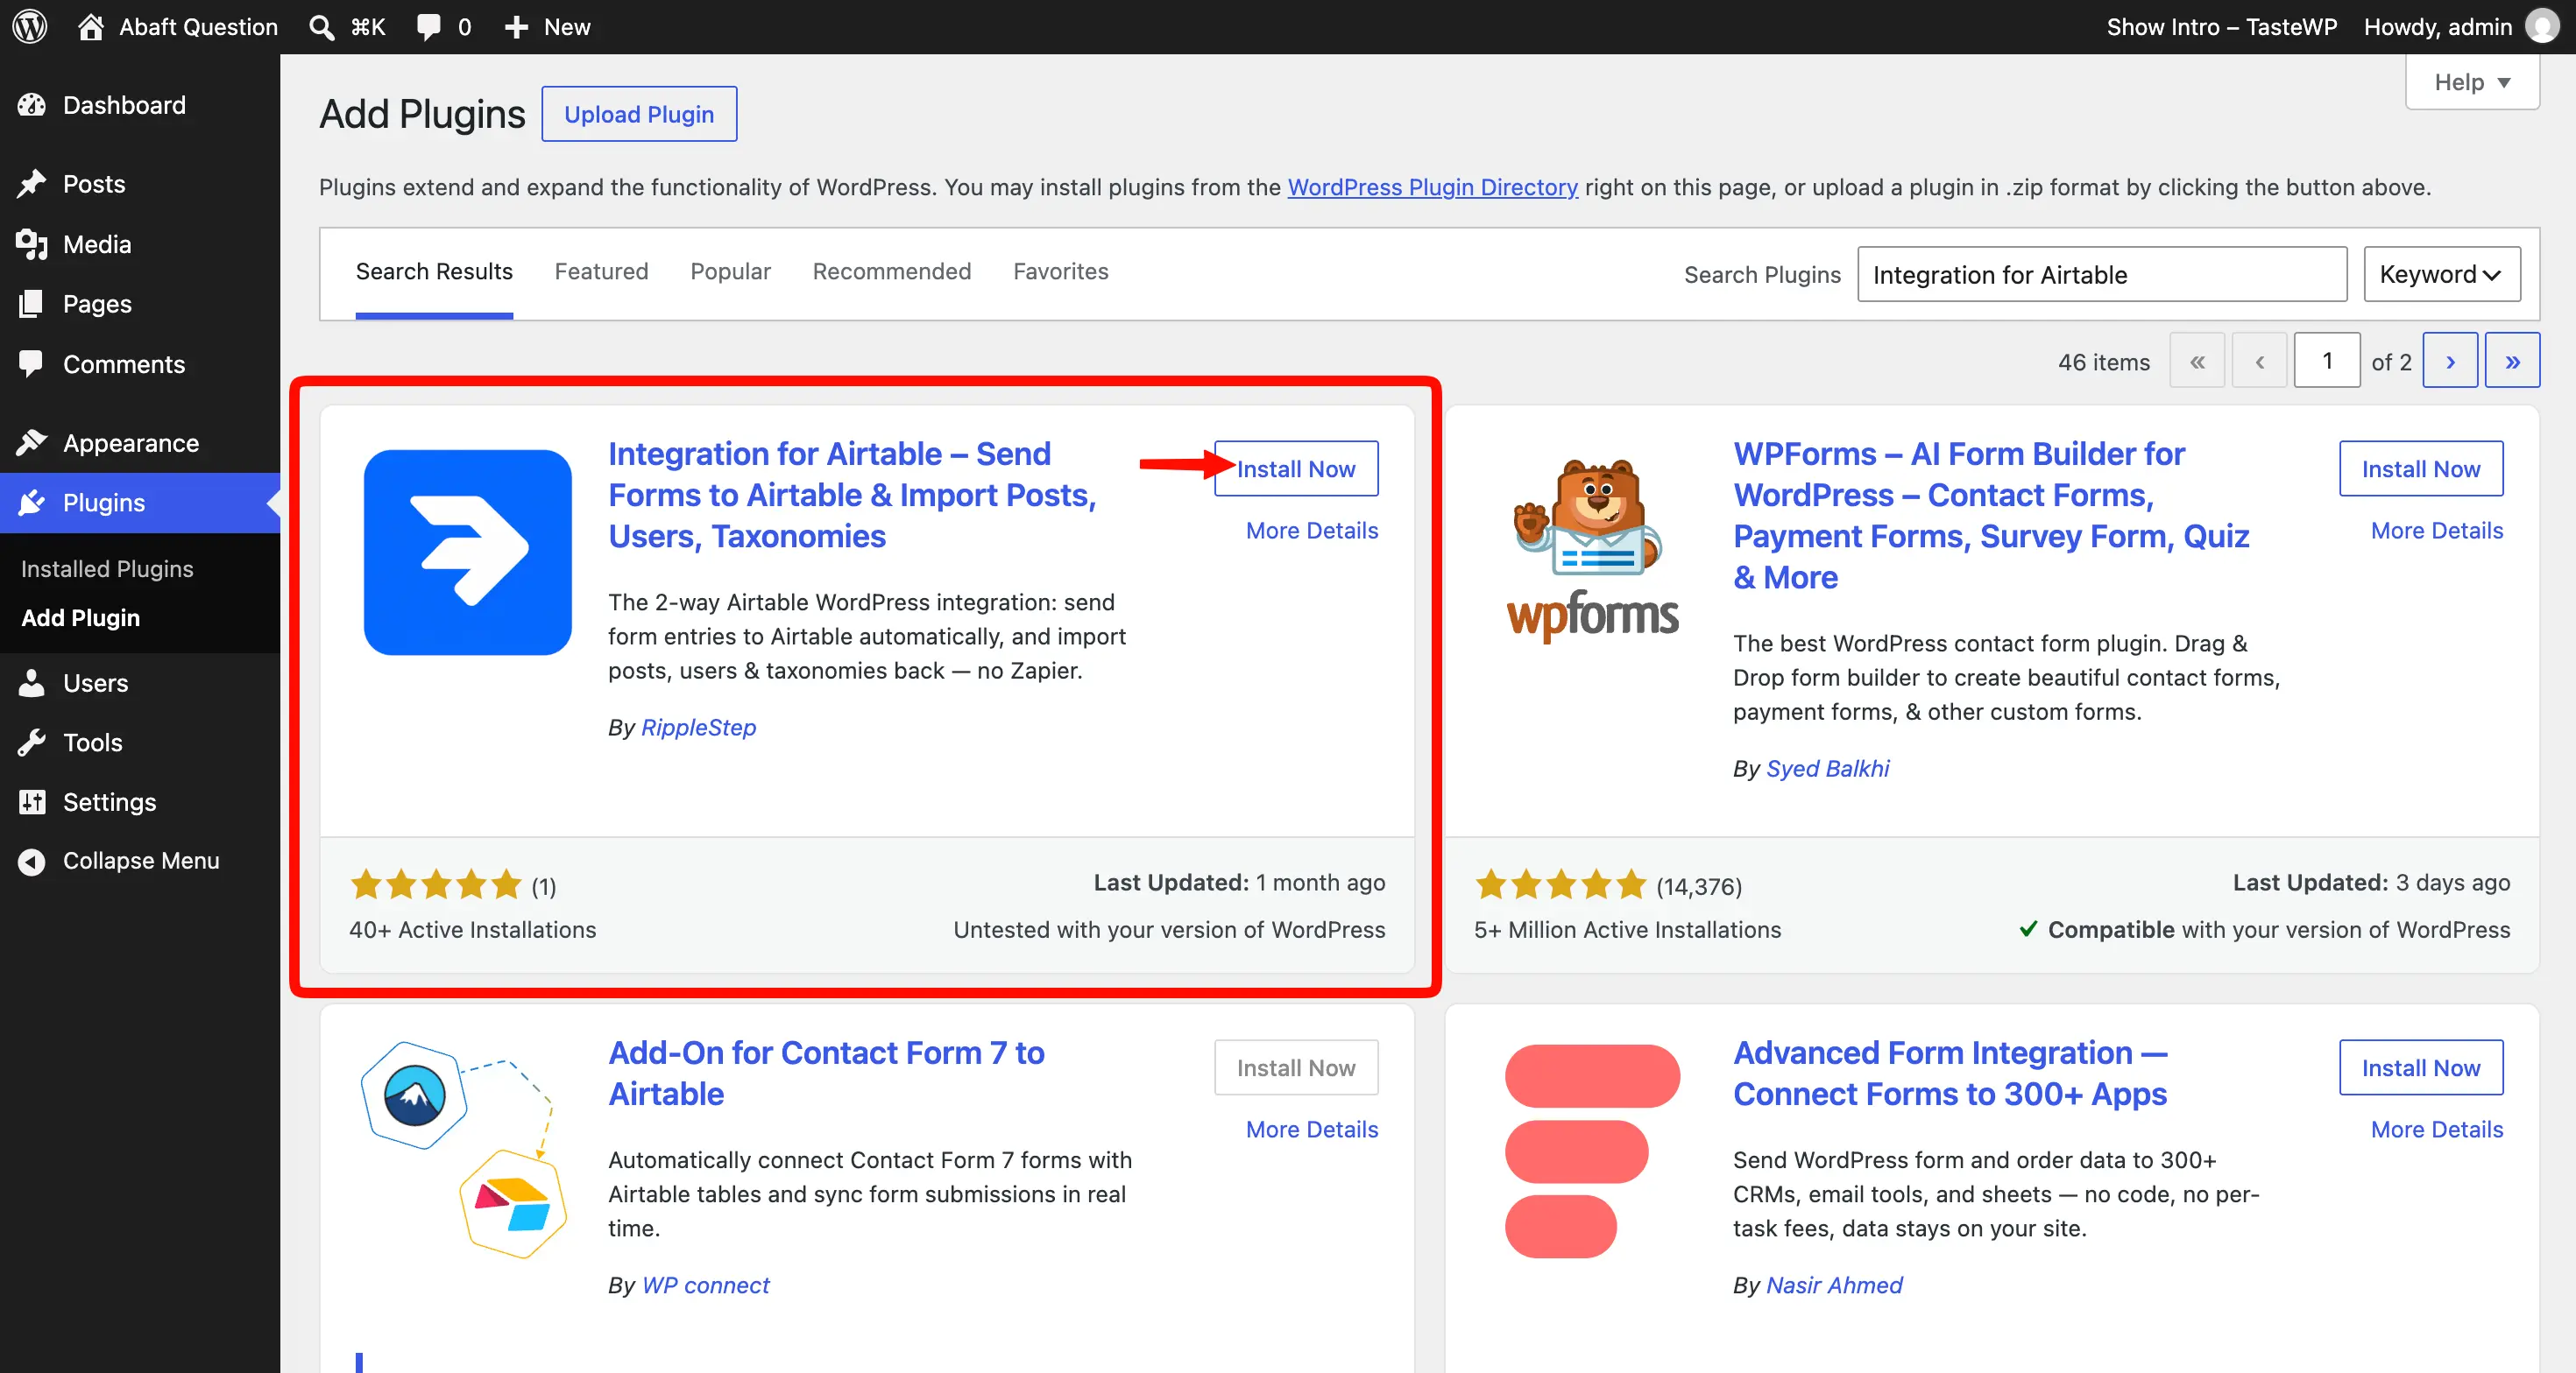Install the Integration for Airtable plugin

point(1296,468)
